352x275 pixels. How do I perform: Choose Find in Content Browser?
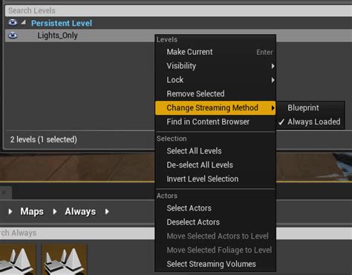[x=215, y=122]
